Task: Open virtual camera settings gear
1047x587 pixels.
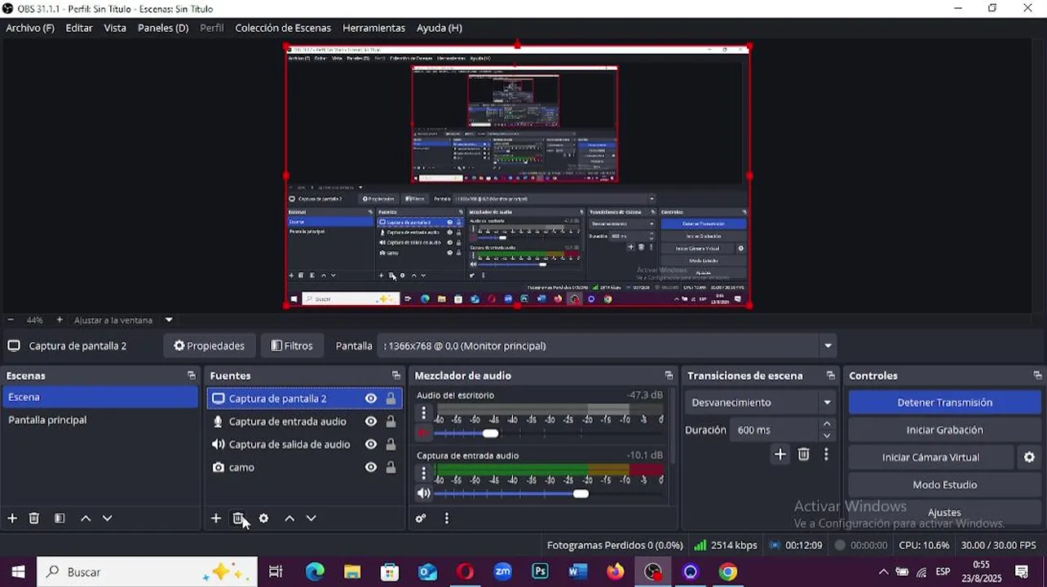Action: [x=1029, y=457]
